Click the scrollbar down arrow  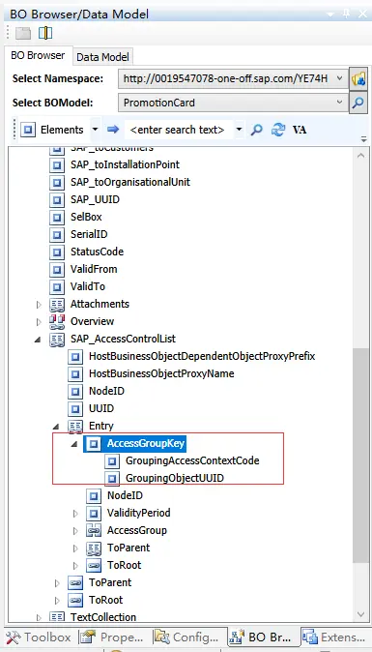coord(360,613)
